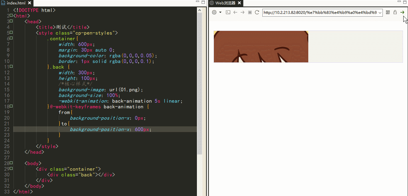Collapse the body tag fold marker
The height and width of the screenshot is (196, 408).
point(11,163)
